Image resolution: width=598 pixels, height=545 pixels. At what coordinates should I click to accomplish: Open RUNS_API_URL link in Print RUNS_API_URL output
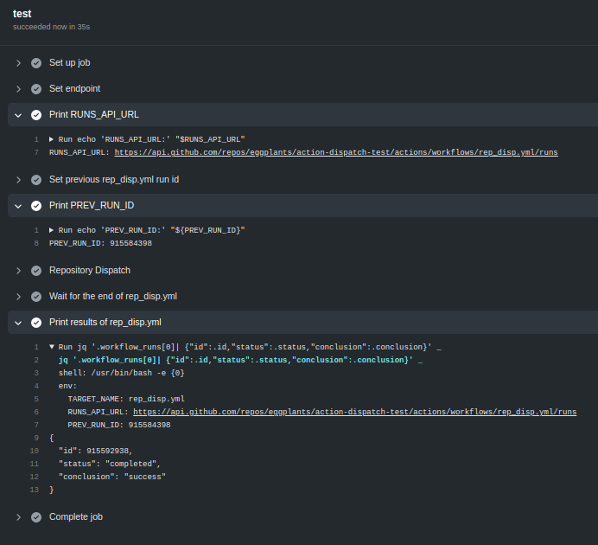tap(336, 152)
